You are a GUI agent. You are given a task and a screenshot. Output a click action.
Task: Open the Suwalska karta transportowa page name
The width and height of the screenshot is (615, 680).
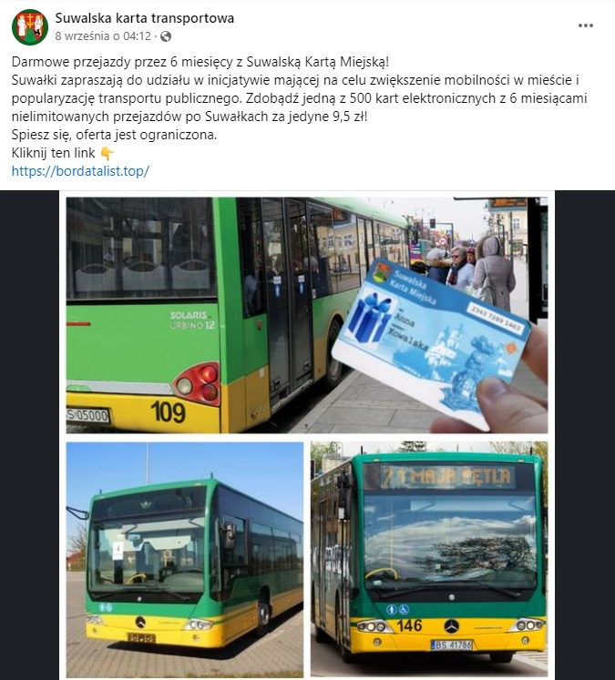click(145, 18)
